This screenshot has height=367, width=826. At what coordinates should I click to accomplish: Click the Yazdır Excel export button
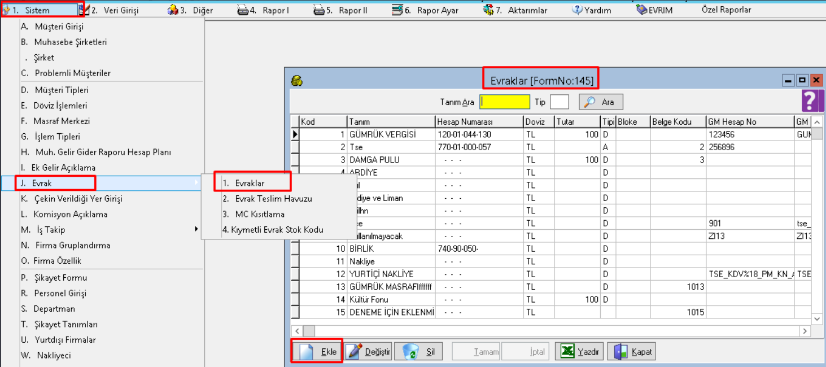coord(580,352)
